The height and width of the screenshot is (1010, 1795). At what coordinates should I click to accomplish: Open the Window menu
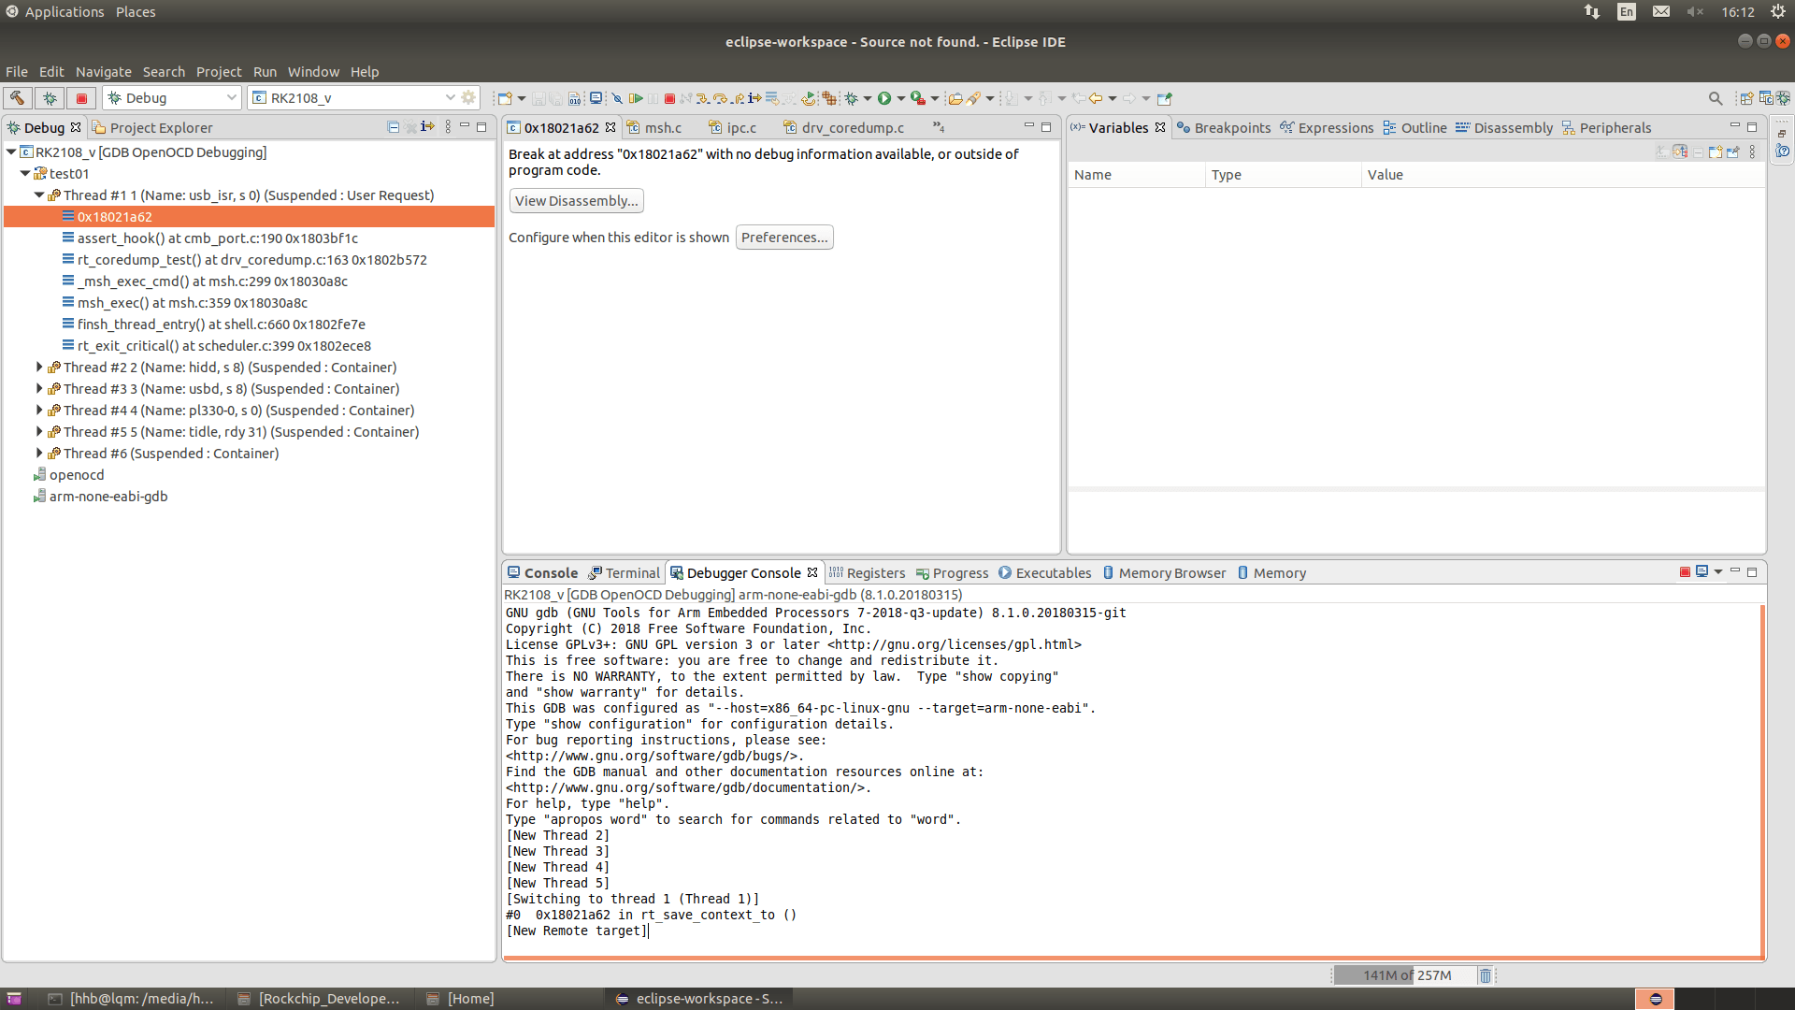[313, 72]
